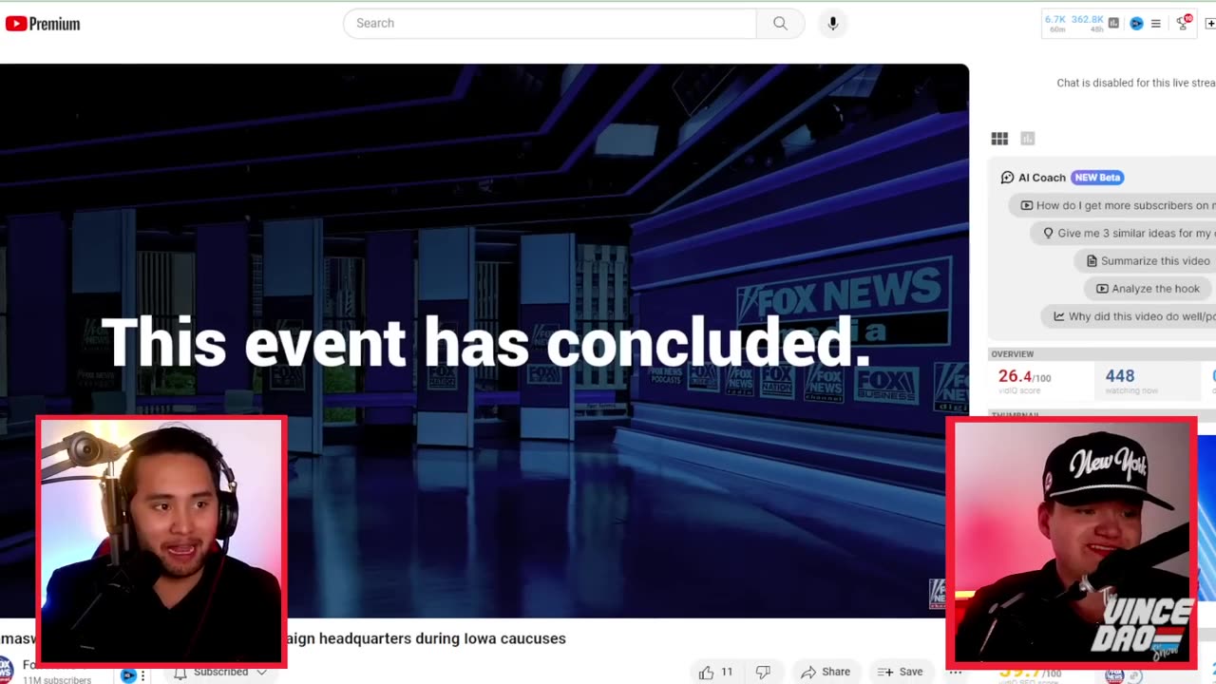Click the blue vidIQ round logo icon
Image resolution: width=1216 pixels, height=684 pixels.
point(1136,23)
